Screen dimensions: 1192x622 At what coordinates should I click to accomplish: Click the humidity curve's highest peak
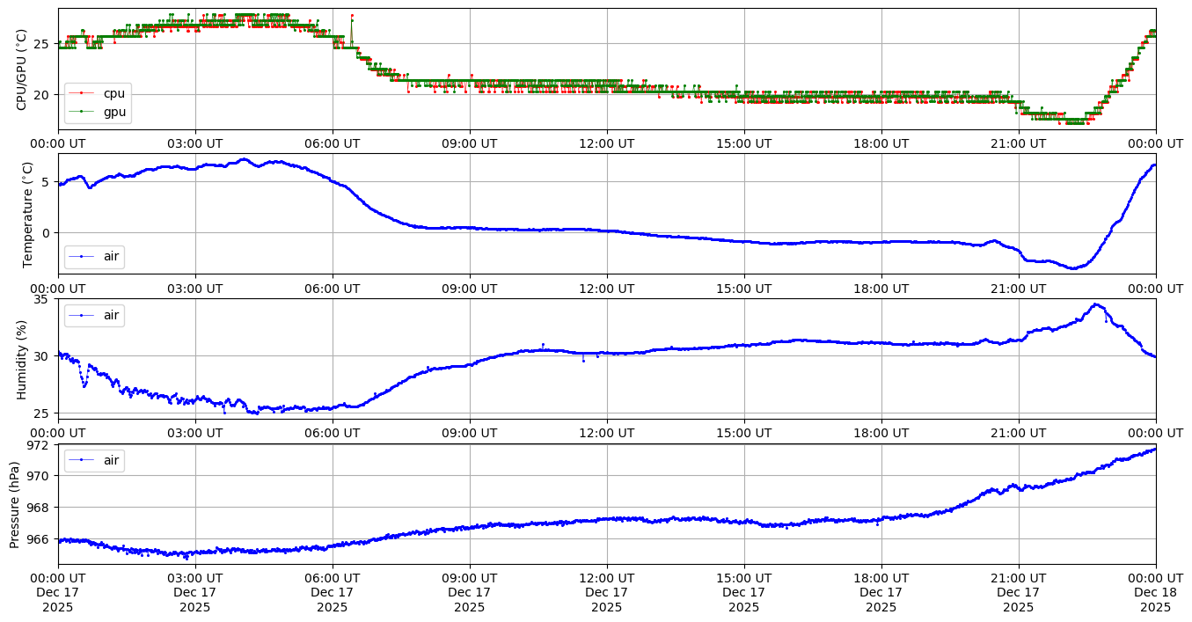pyautogui.click(x=1095, y=304)
